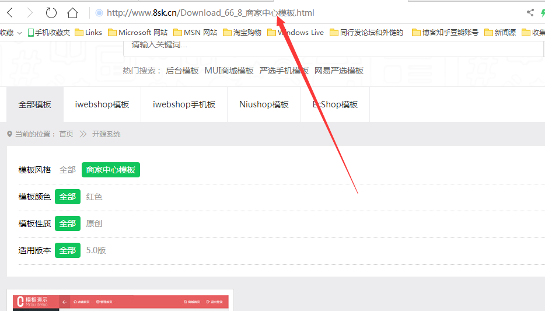Search hot keyword 后台模板
Screen dimensions: 545x311
pyautogui.click(x=182, y=71)
